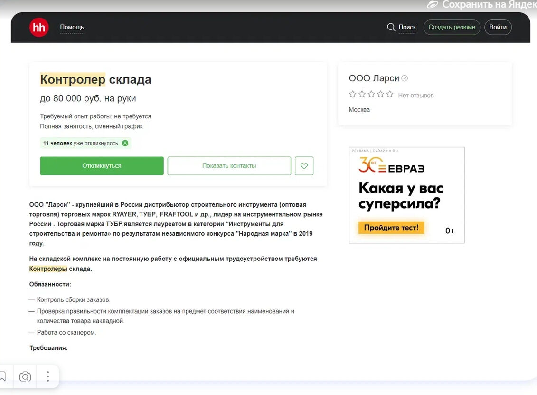Open the Помощь menu link

coord(72,27)
